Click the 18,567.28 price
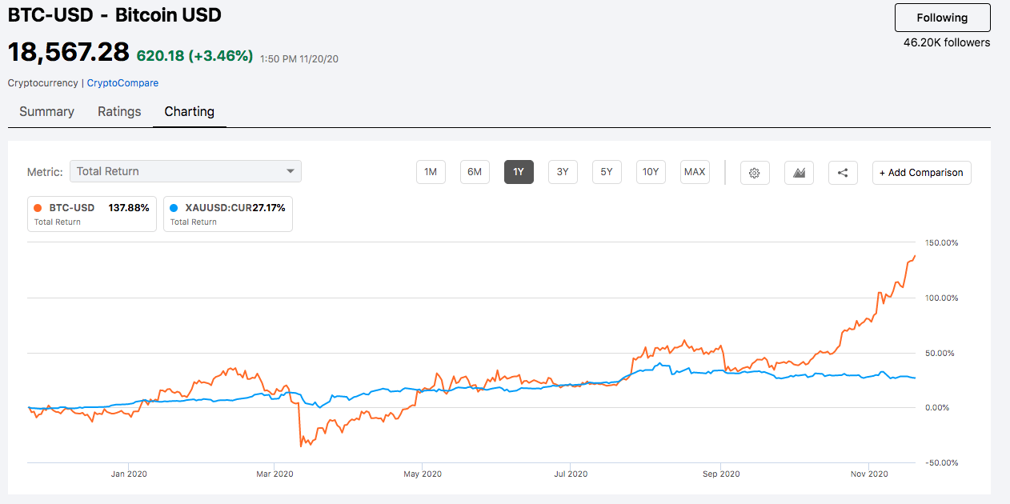This screenshot has width=1010, height=504. click(x=68, y=52)
